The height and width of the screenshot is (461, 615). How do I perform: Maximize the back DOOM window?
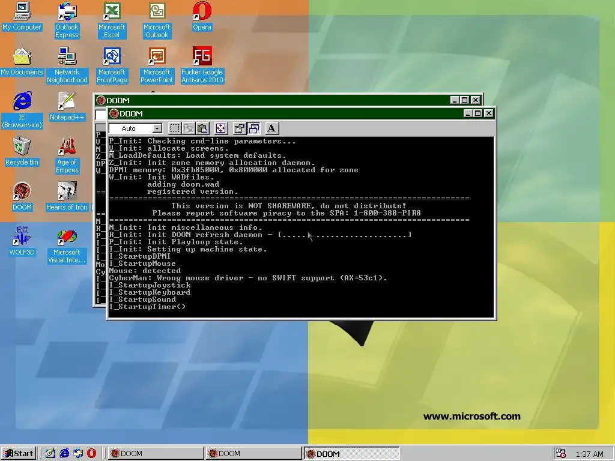pos(465,100)
